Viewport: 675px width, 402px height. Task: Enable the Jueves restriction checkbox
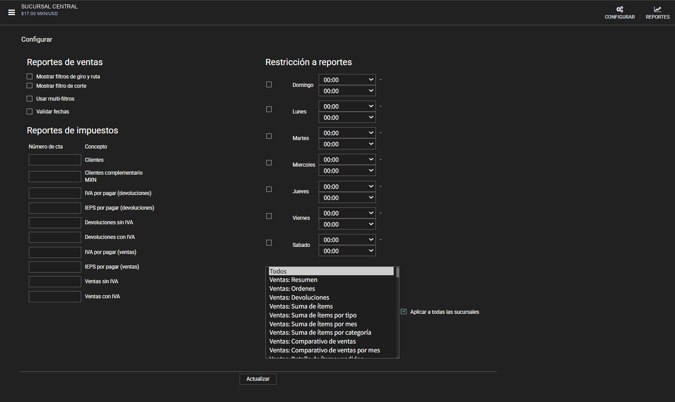point(269,190)
